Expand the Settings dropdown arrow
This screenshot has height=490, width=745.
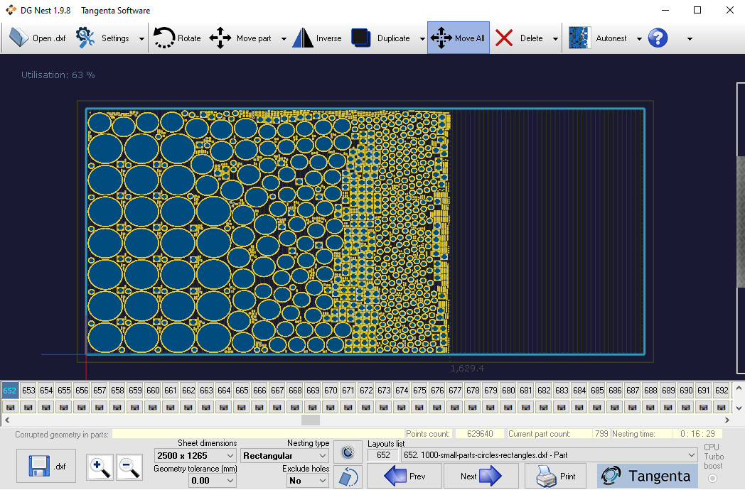[141, 39]
